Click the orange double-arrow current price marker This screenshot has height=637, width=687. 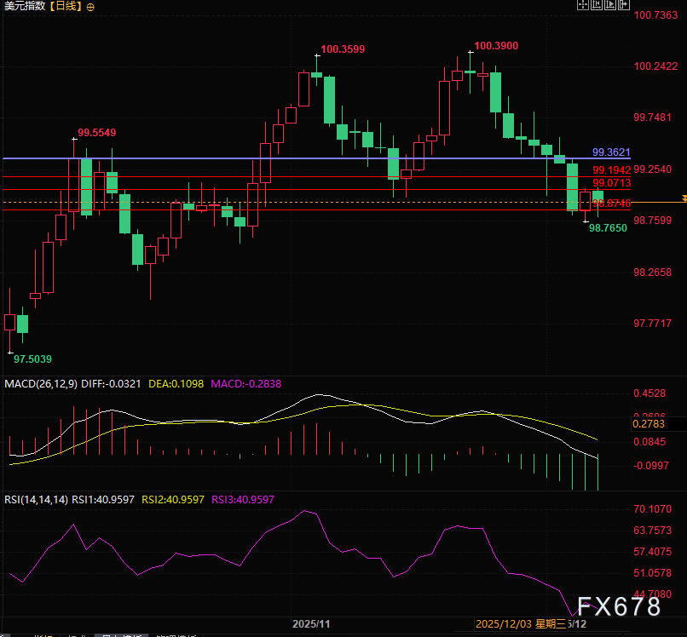[684, 198]
